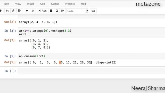Viewport: 165px width, 93px height.
Task: Open the Cell menu
Action: coord(42,4)
